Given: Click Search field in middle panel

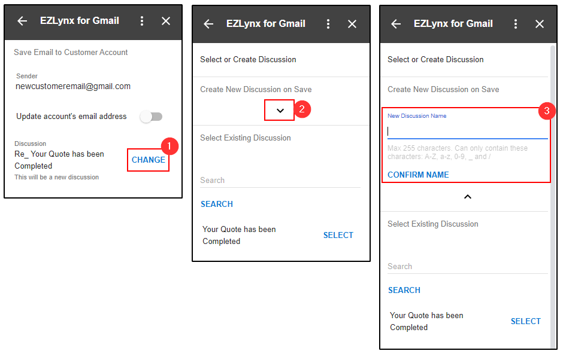Looking at the screenshot, I should [280, 180].
